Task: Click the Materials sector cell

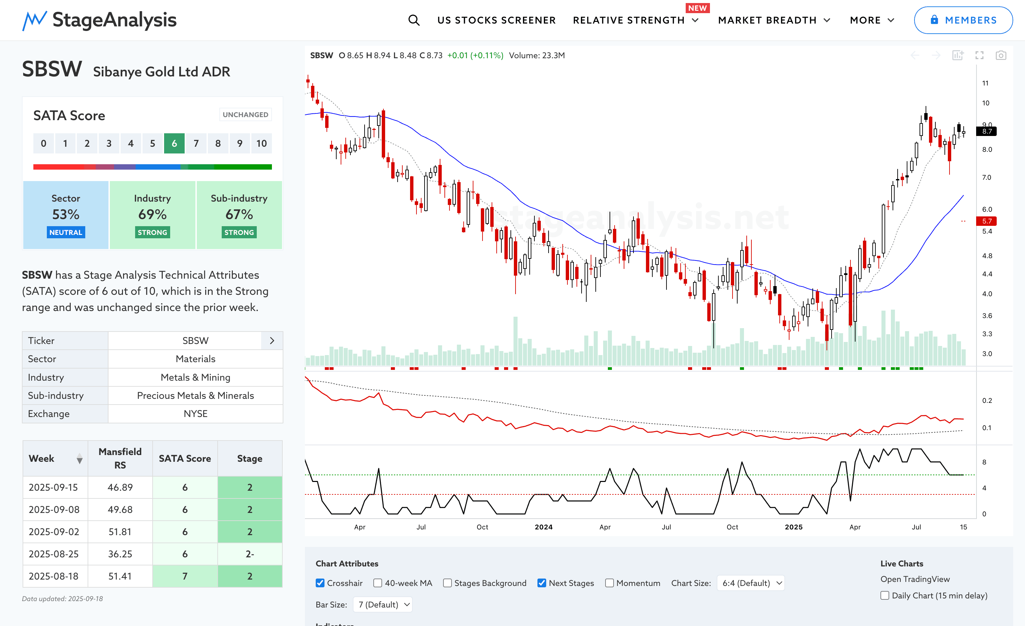Action: click(195, 359)
